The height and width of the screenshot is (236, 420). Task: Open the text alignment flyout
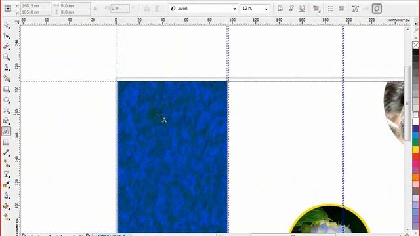316,9
